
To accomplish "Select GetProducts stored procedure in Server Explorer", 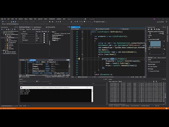I will [x=13, y=42].
